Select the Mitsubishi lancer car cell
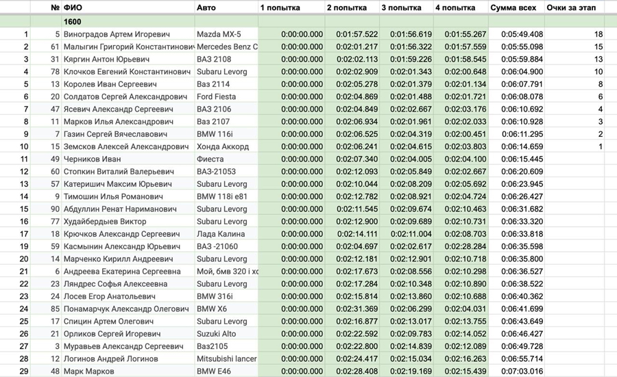This screenshot has height=377, width=617. pos(226,359)
